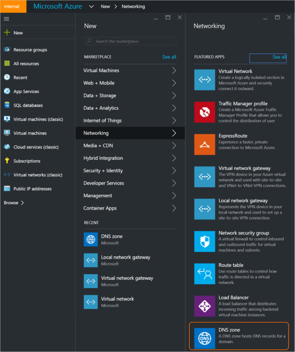Click the Network security group shield icon
This screenshot has height=352, width=295.
(x=205, y=241)
